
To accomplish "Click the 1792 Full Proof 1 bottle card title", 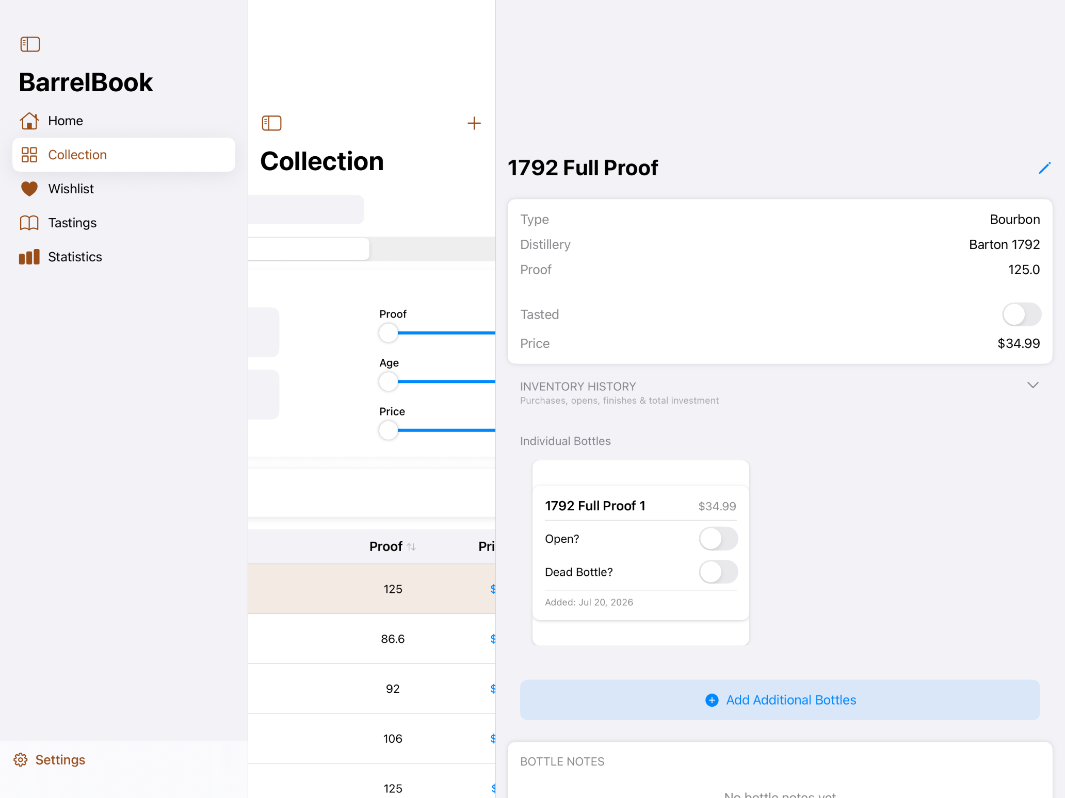I will point(595,506).
